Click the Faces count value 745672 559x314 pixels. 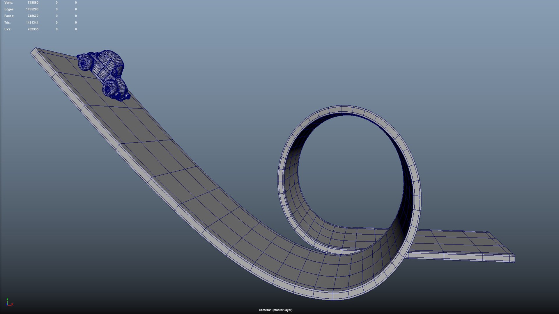(33, 16)
